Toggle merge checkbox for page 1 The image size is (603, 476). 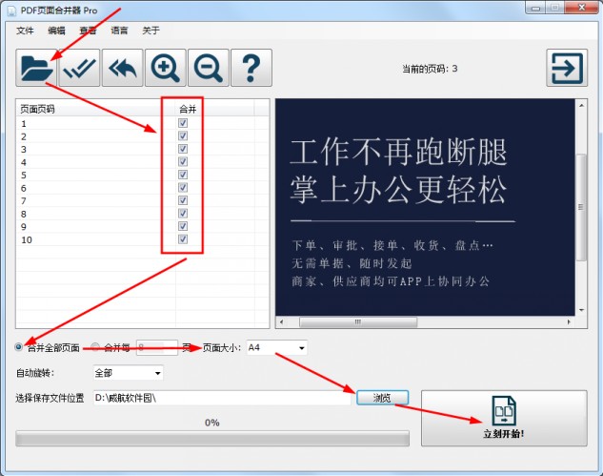[183, 123]
